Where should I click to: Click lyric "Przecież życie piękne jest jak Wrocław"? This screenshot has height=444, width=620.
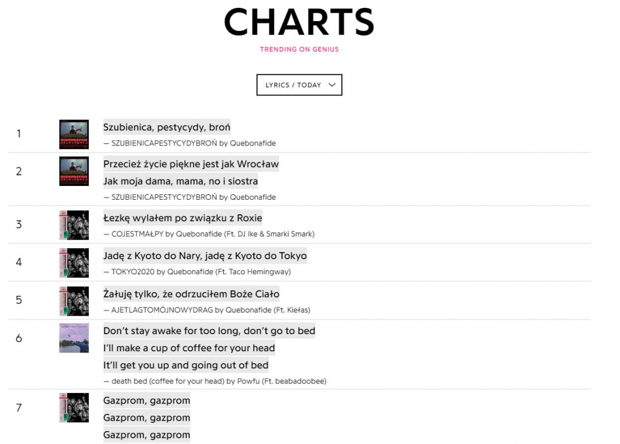pos(191,164)
